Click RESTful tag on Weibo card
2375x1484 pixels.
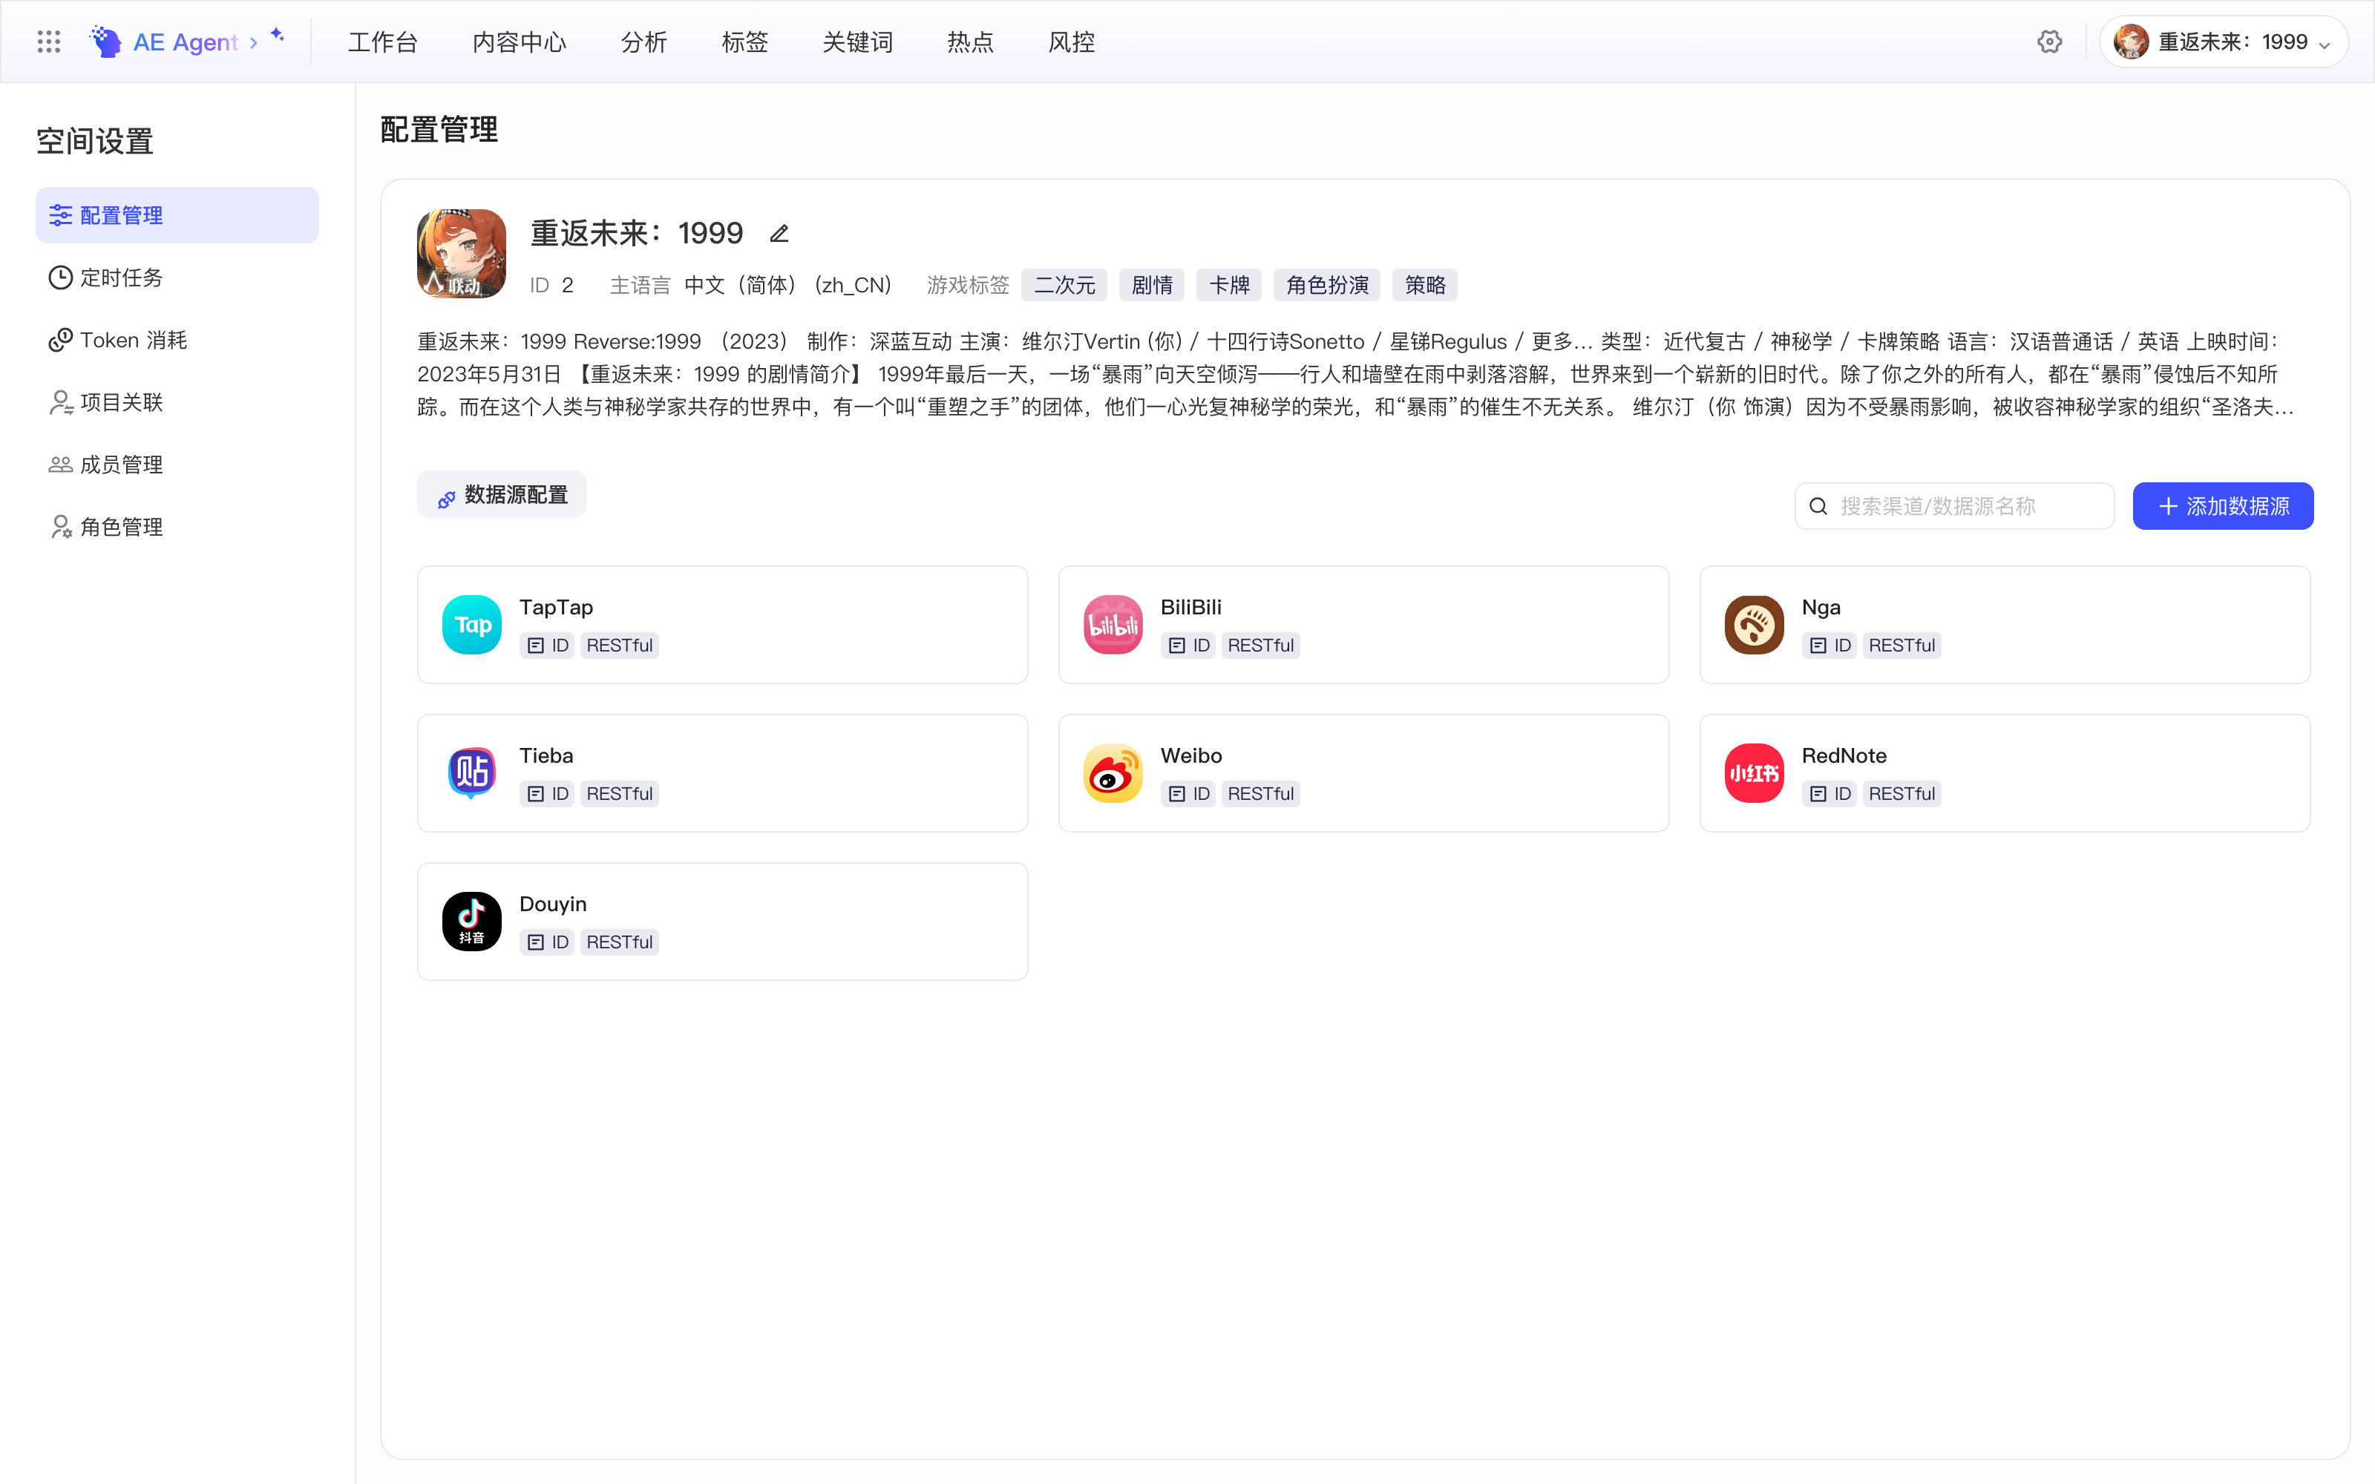pyautogui.click(x=1260, y=793)
